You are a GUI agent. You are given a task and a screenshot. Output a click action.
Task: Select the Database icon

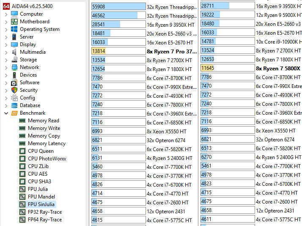[14, 105]
